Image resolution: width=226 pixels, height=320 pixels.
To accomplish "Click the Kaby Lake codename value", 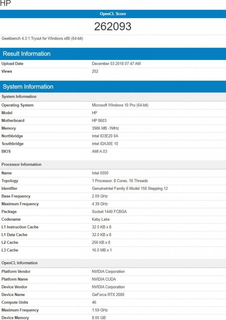I will point(101,219).
